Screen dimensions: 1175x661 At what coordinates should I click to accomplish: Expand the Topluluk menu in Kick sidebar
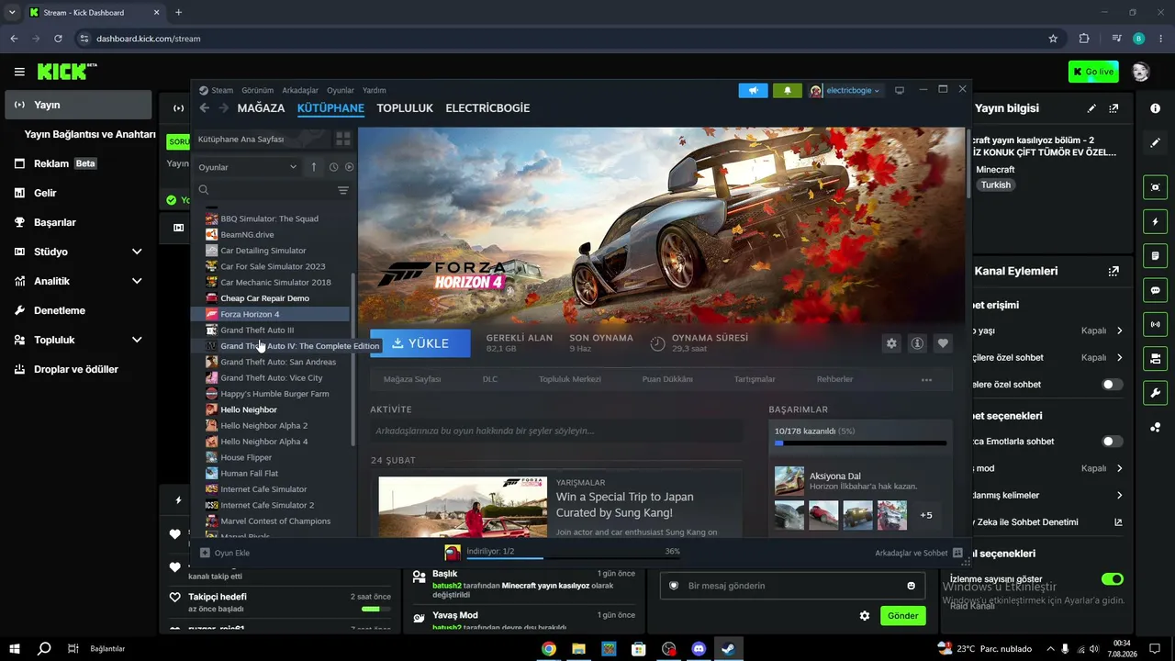(x=137, y=340)
